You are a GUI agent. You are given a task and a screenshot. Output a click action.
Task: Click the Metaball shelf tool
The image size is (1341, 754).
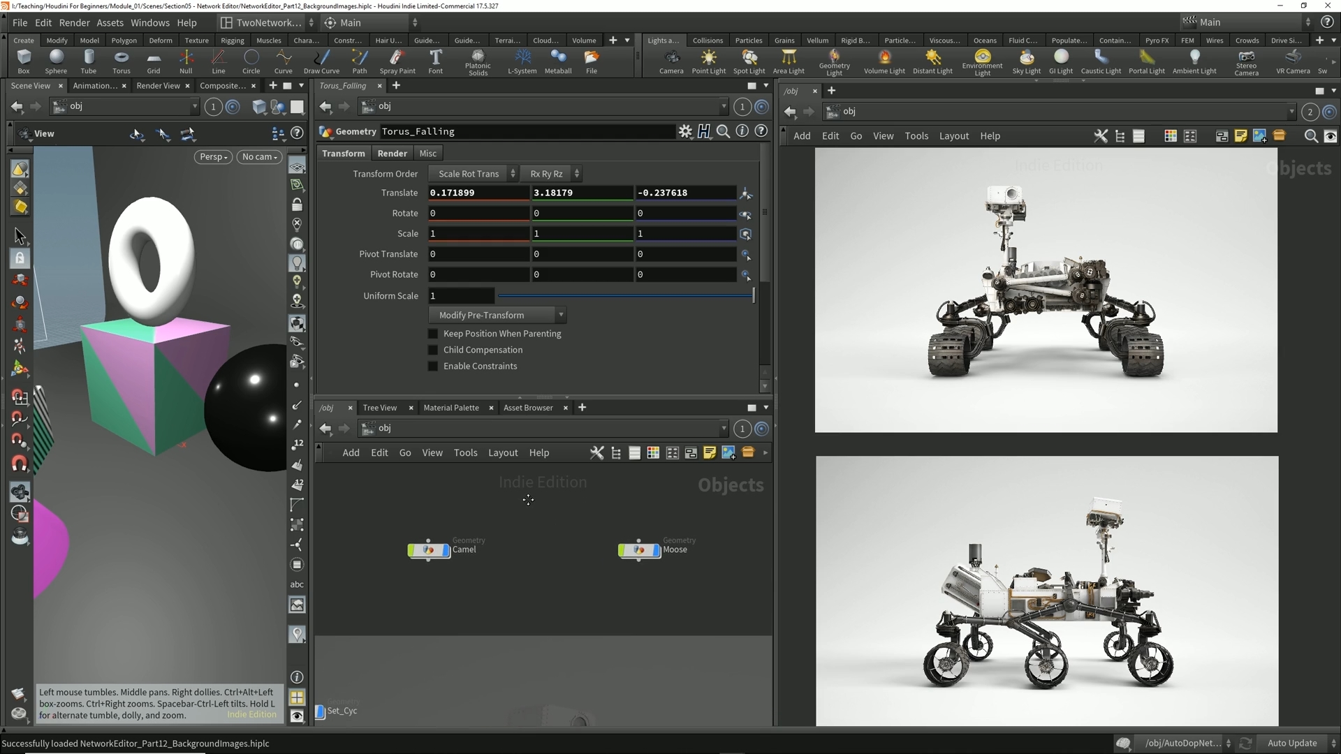557,61
